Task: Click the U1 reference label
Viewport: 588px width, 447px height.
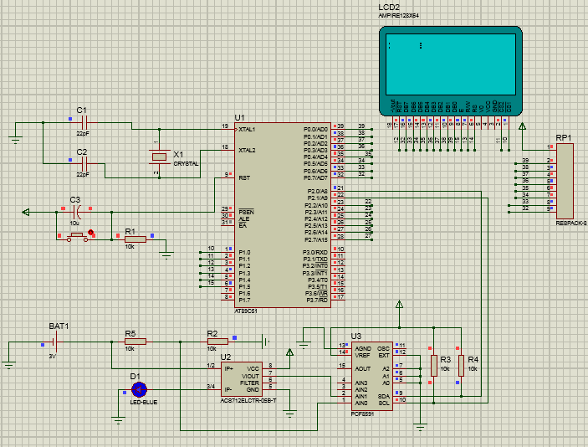Action: (239, 118)
